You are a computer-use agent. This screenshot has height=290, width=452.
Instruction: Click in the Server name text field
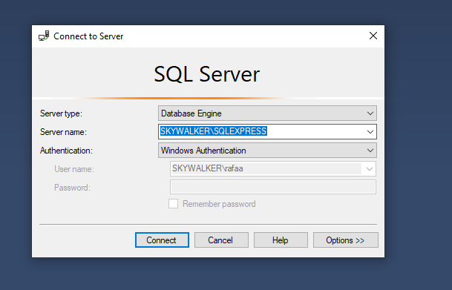pos(261,131)
